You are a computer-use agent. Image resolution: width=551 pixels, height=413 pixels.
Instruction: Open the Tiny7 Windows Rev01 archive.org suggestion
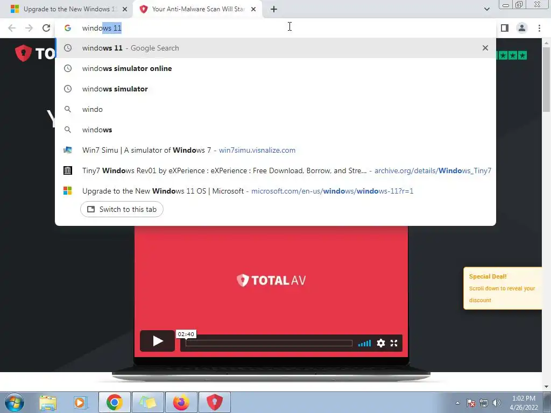tap(275, 170)
